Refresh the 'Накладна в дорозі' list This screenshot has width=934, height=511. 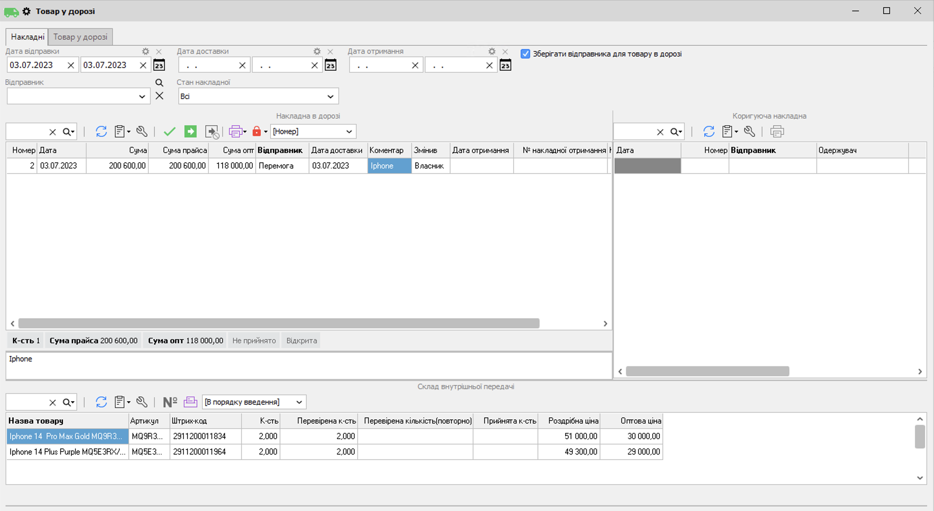coord(101,132)
